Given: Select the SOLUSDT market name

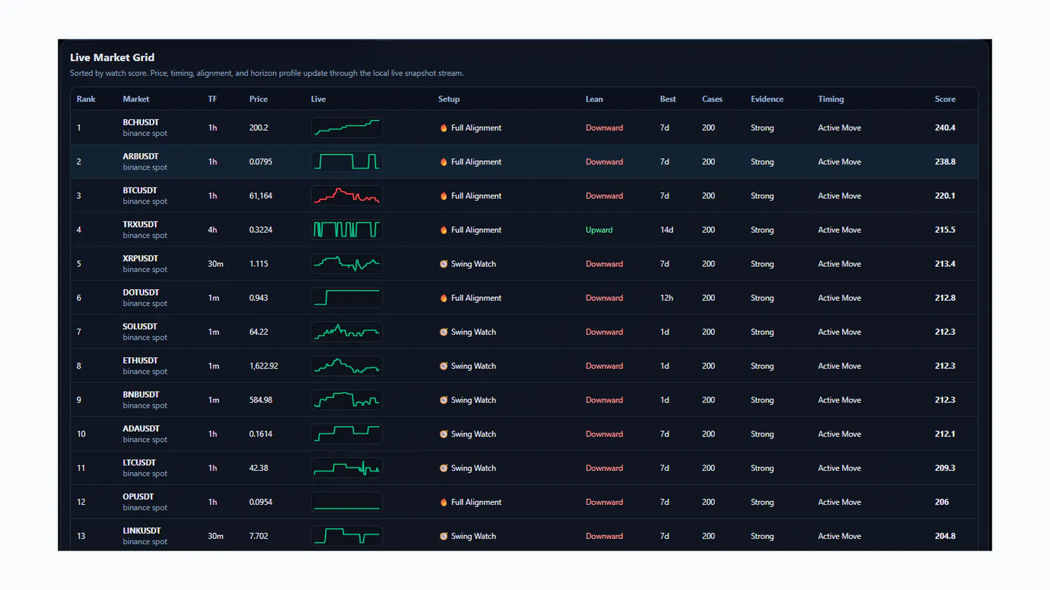Looking at the screenshot, I should coord(140,327).
